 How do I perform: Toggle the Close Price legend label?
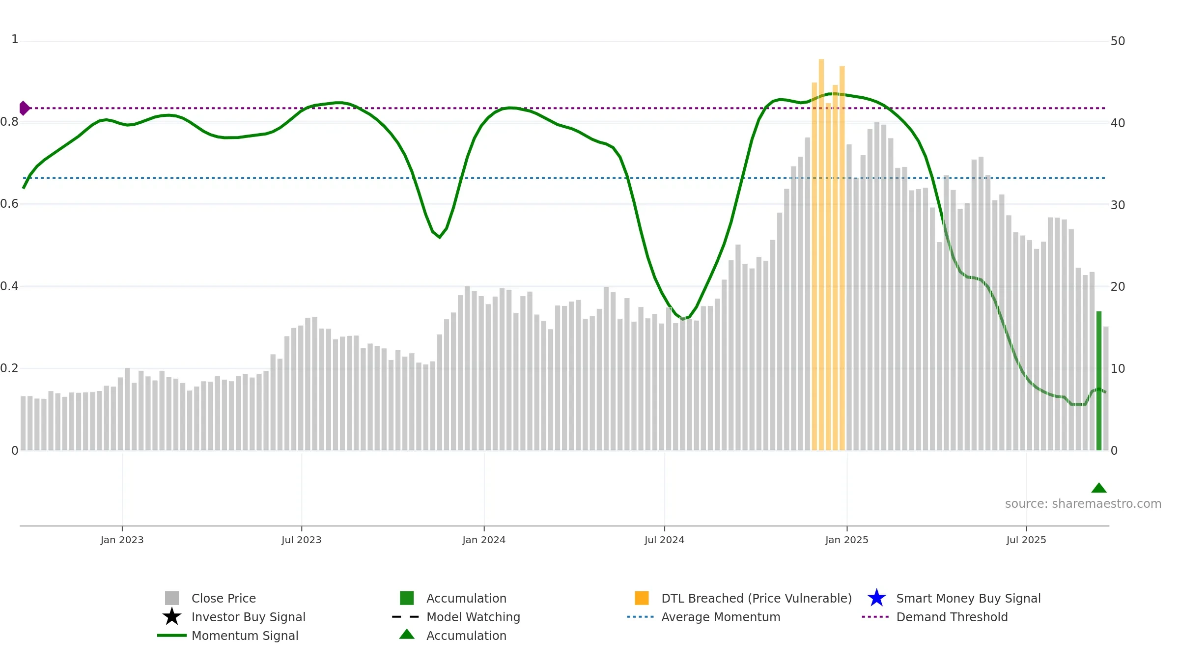[x=224, y=598]
